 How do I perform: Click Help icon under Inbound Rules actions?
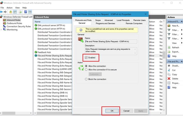point(169,56)
